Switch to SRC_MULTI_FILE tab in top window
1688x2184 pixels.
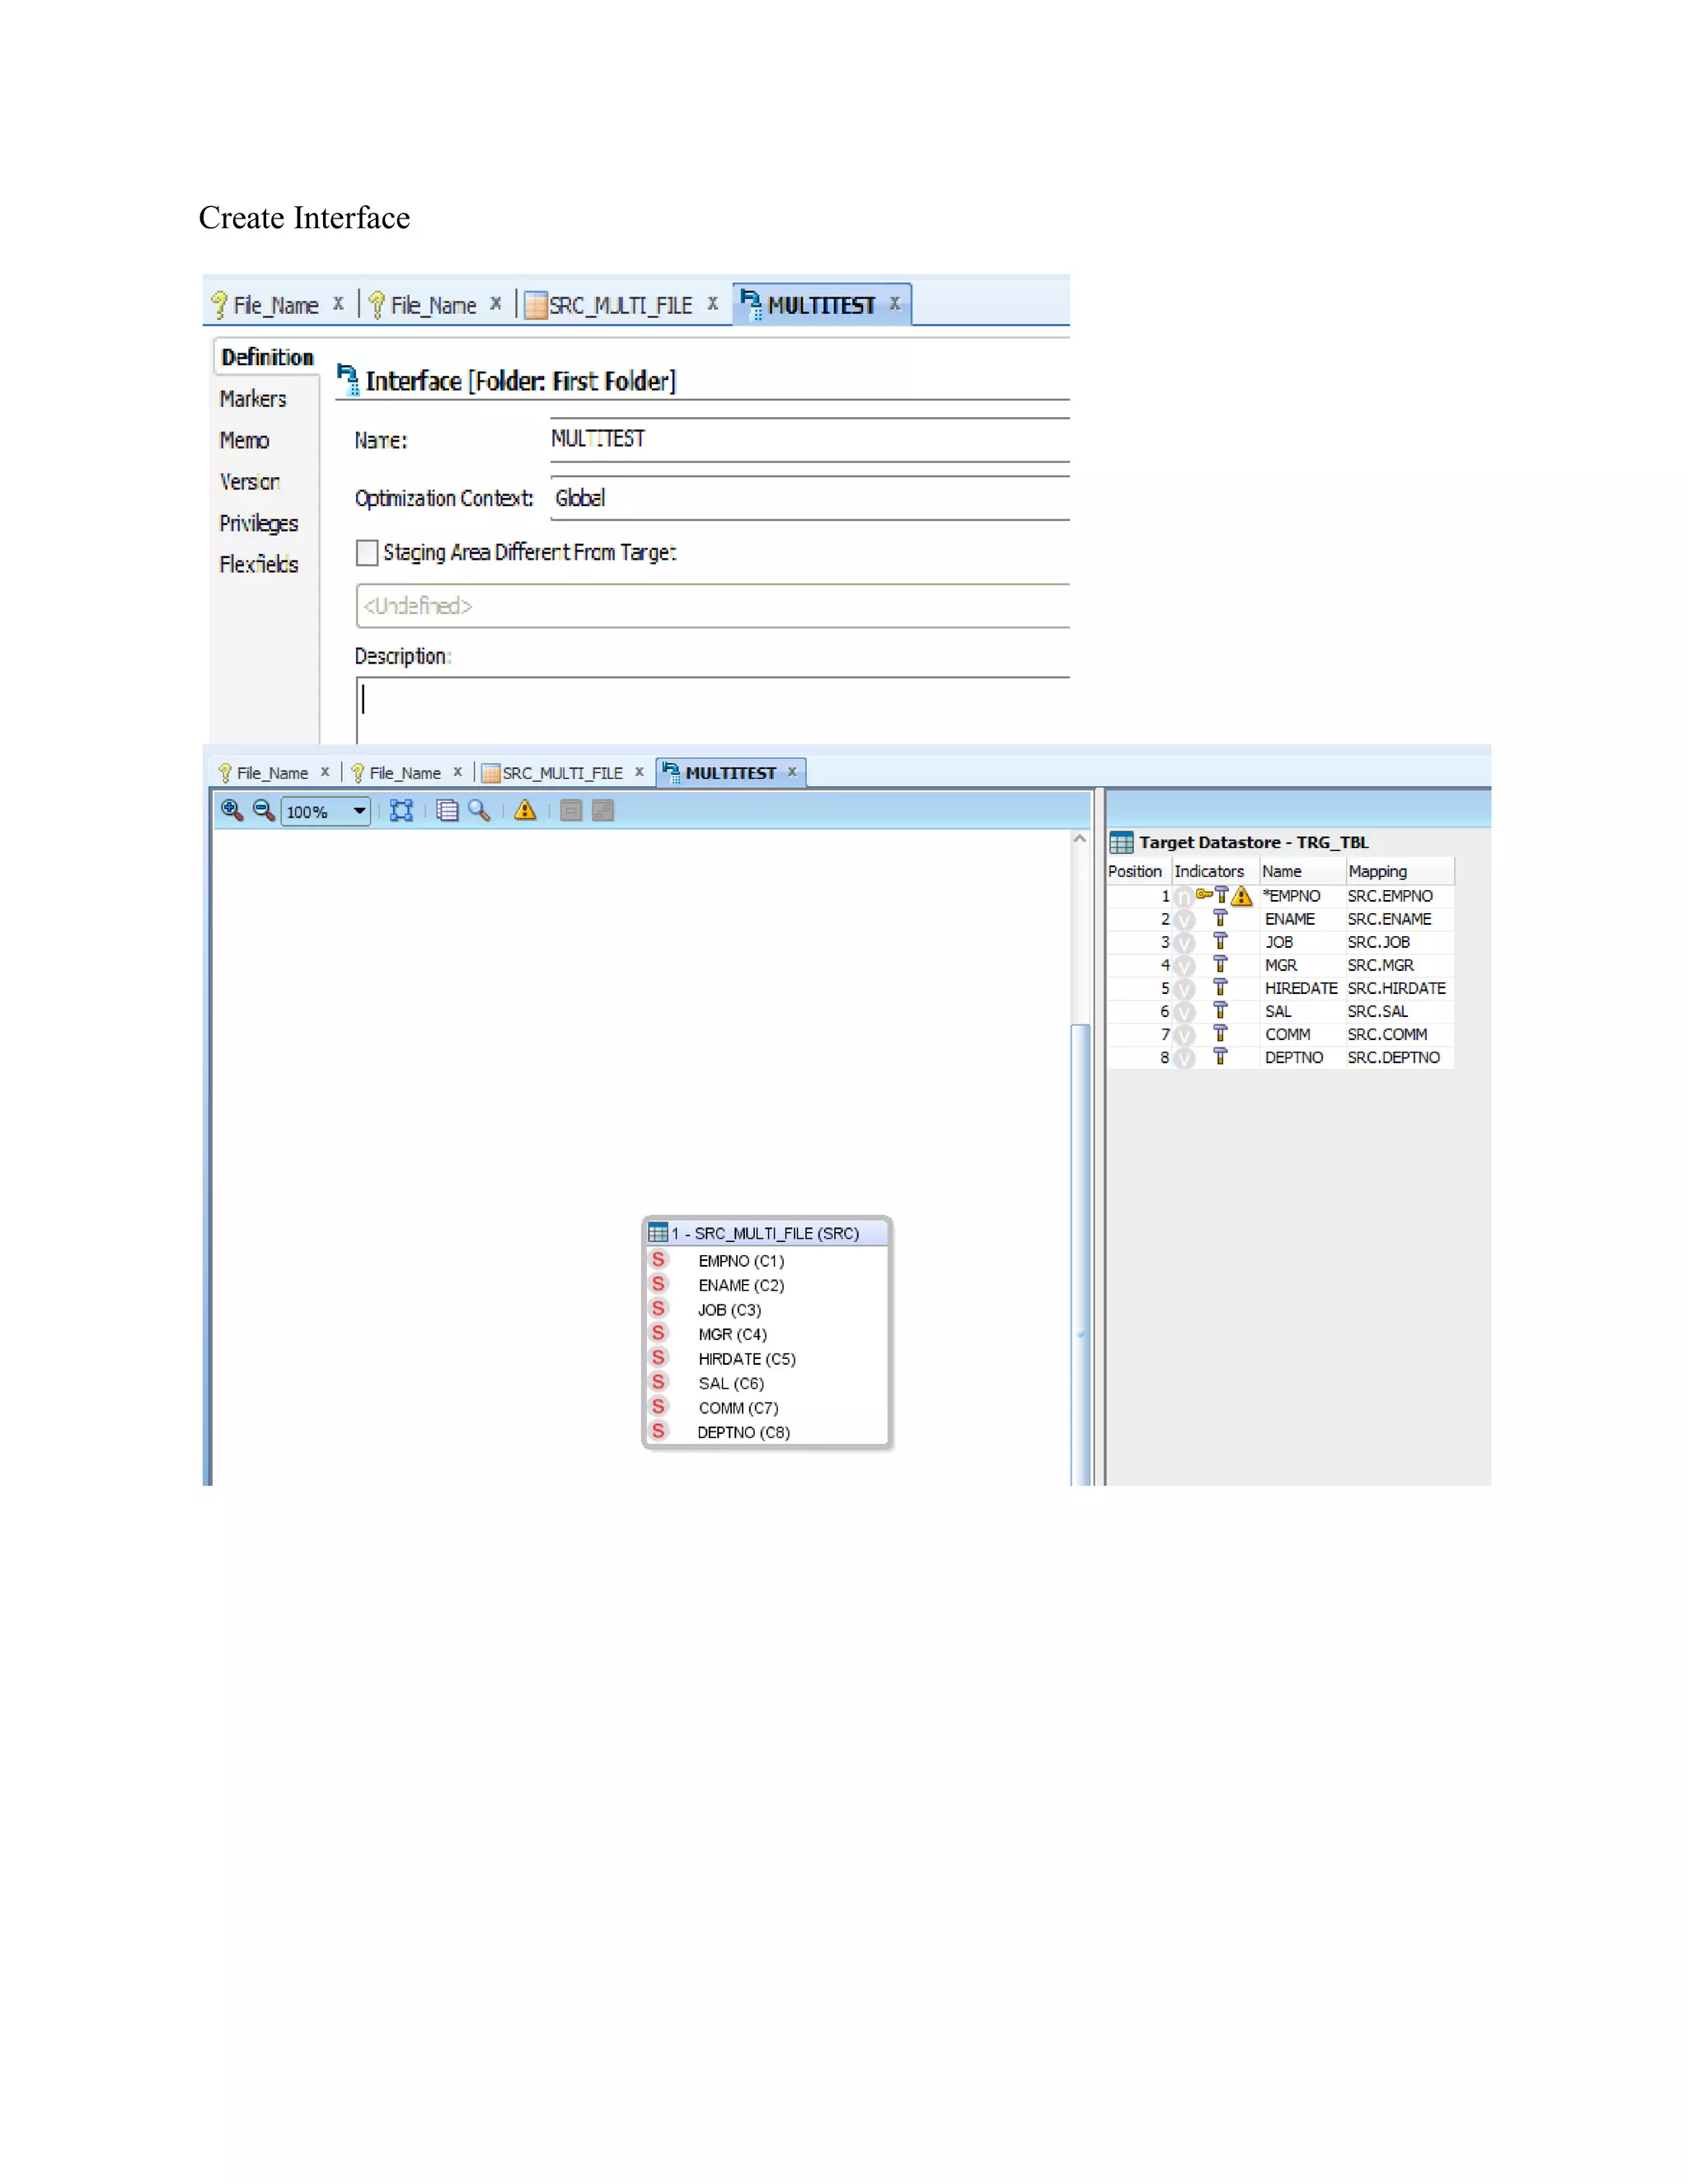tap(620, 305)
